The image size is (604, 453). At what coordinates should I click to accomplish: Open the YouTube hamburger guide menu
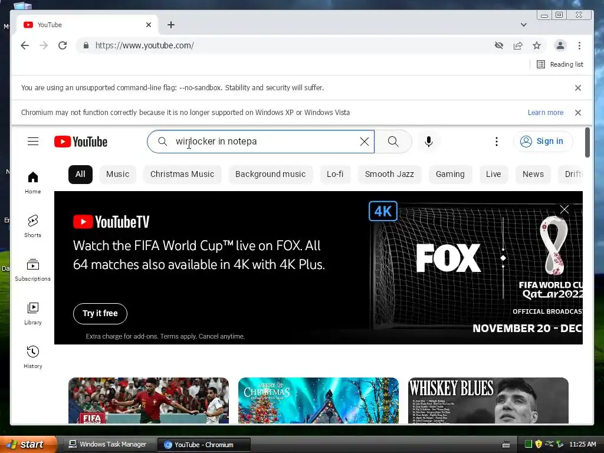click(33, 142)
